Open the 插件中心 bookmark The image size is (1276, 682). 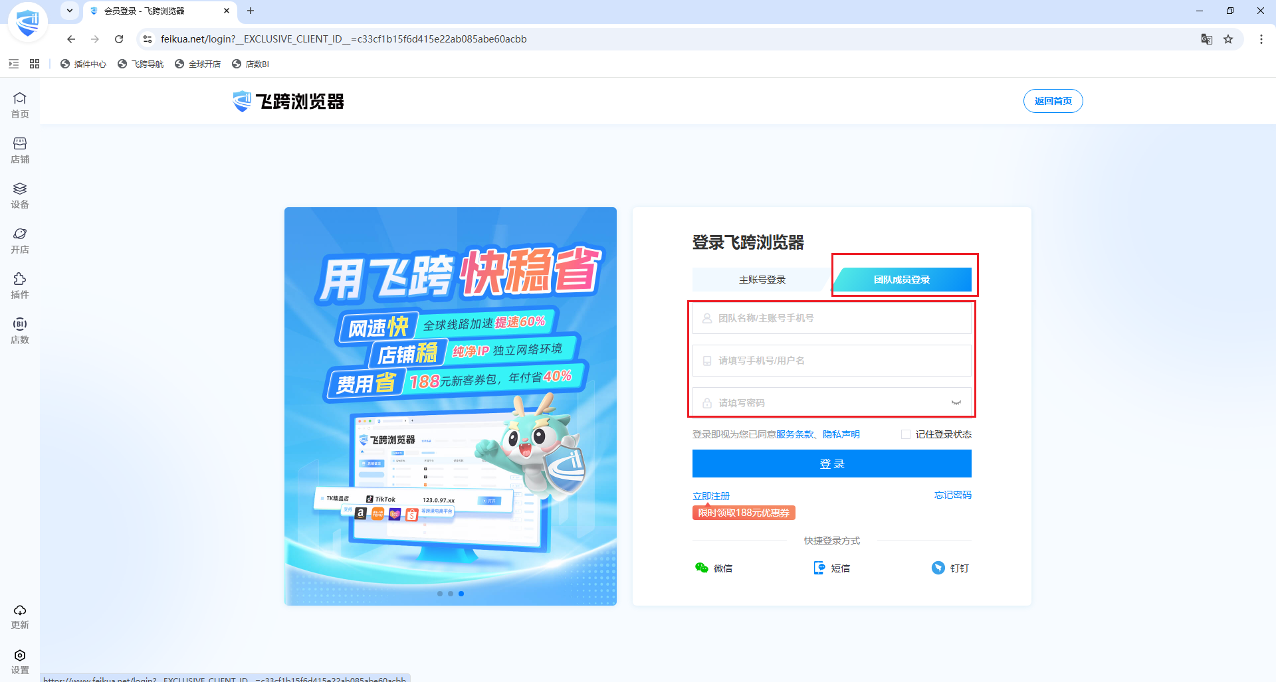click(x=83, y=64)
